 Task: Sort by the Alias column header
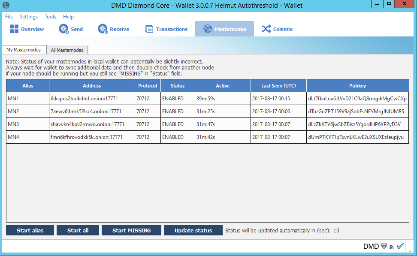tap(27, 86)
